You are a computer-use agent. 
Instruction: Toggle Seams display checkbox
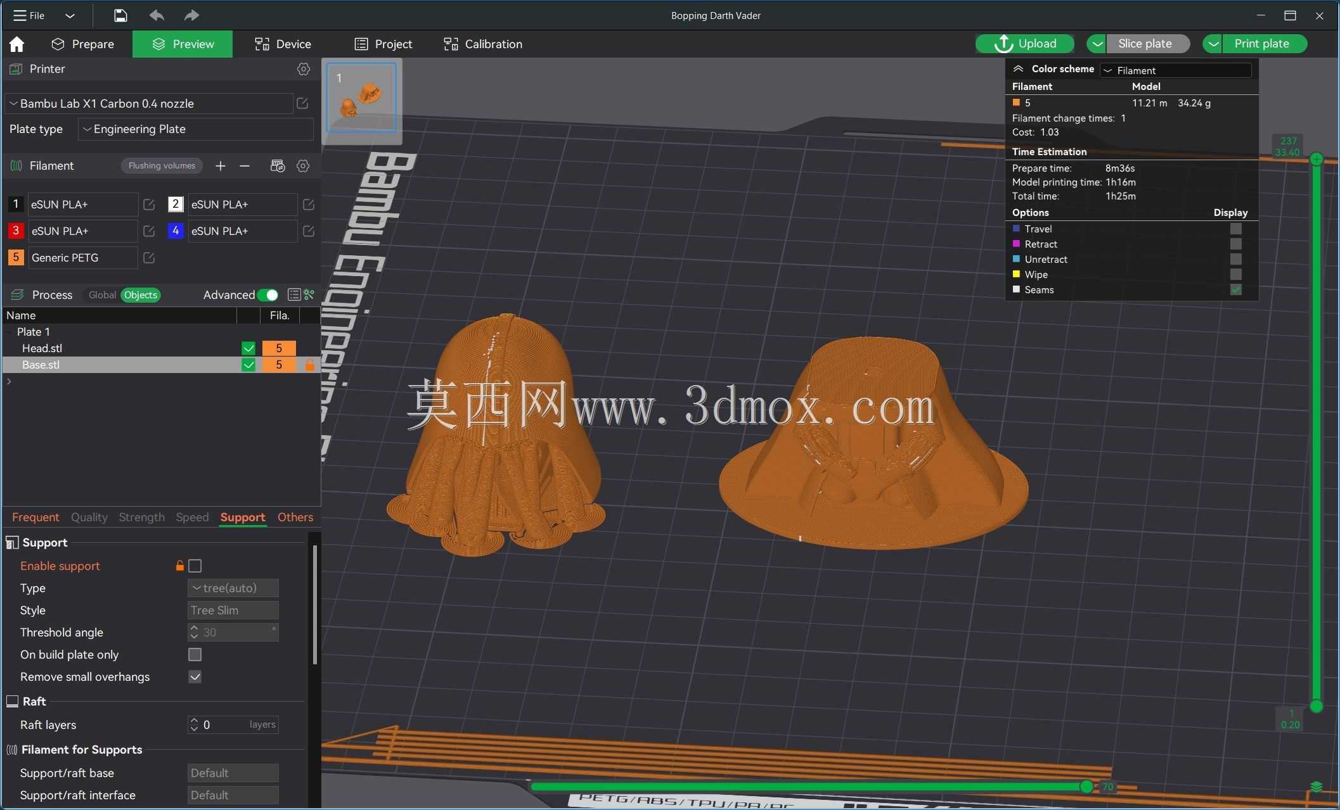coord(1236,290)
